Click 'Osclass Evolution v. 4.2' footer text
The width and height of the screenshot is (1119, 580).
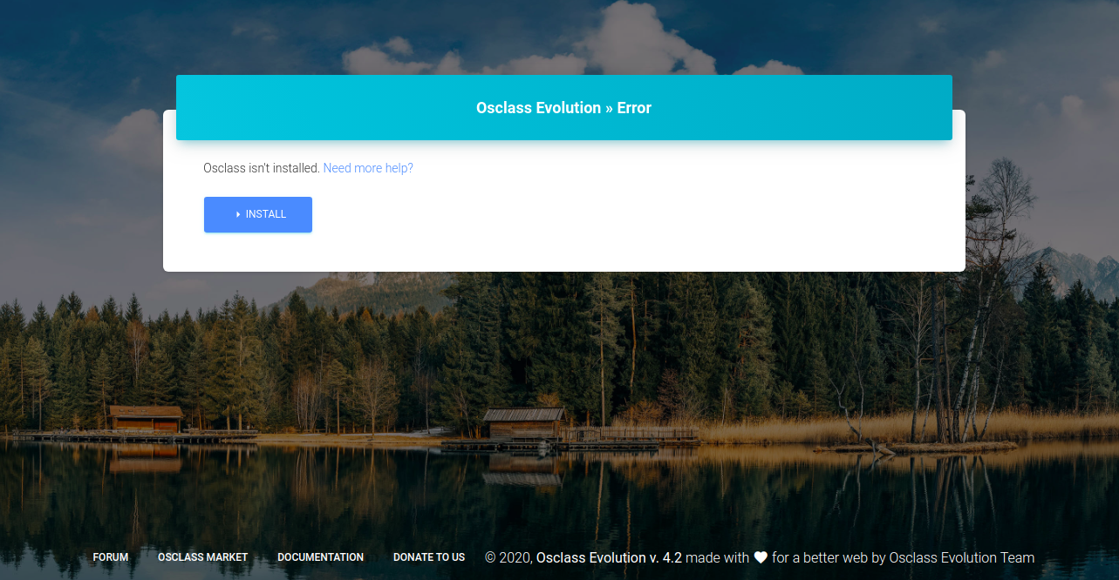609,557
